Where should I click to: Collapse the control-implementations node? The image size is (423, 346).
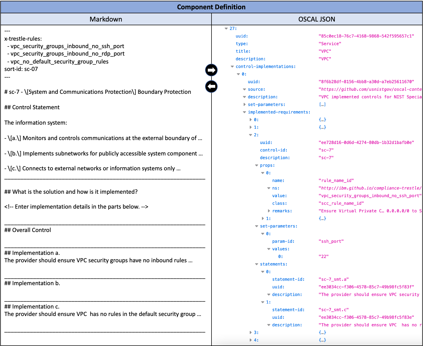click(232, 66)
